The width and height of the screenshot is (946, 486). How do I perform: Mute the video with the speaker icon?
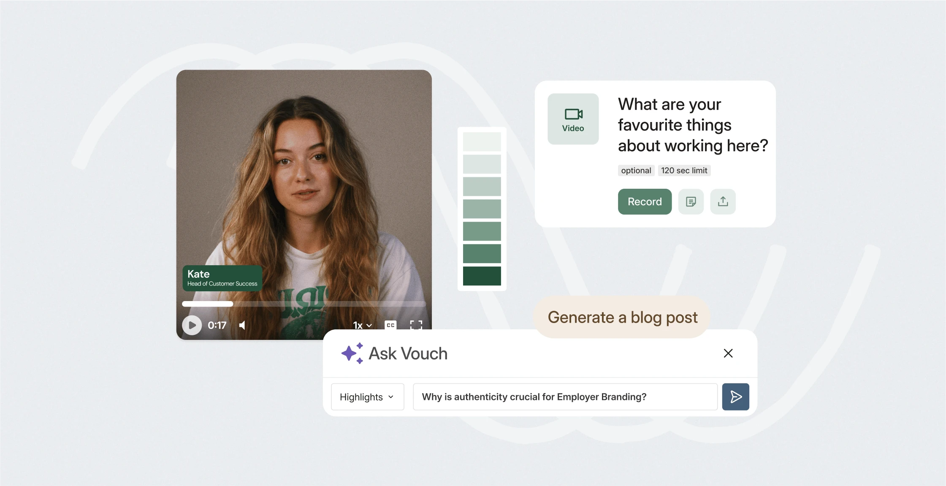point(242,325)
